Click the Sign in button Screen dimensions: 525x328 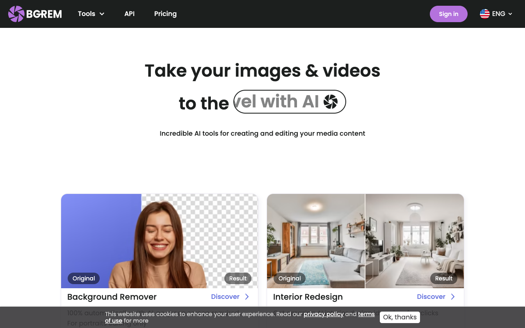pyautogui.click(x=449, y=14)
